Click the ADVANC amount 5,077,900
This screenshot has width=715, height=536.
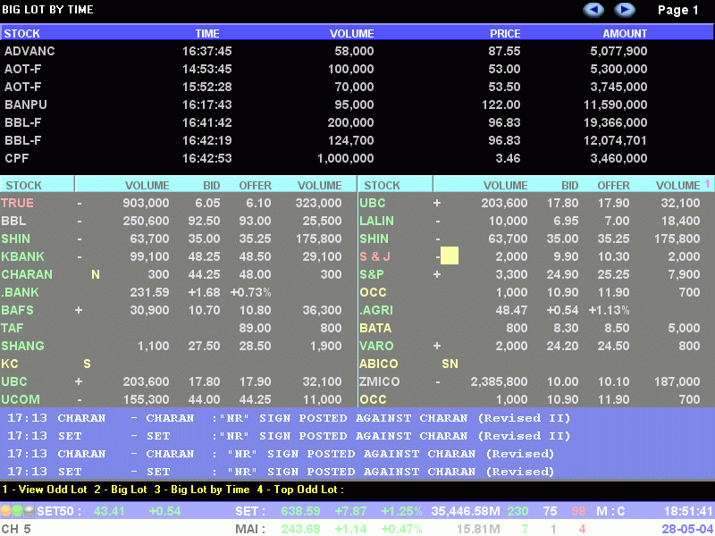618,51
